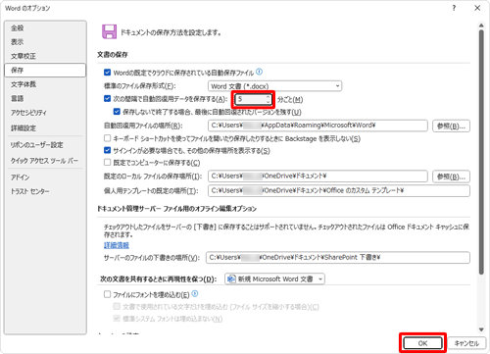Viewport: 490px width, 354px height.
Task: Select 文章校正 in the sidebar
Action: pos(24,56)
